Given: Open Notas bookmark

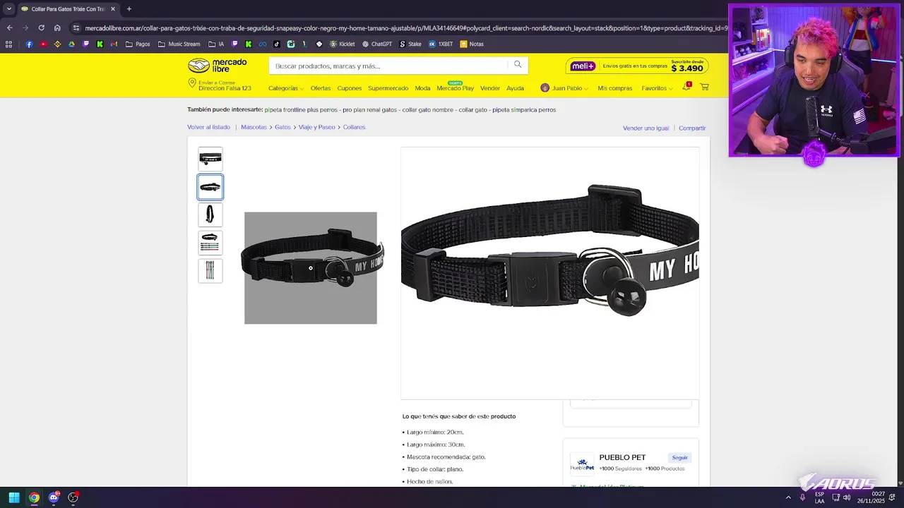Looking at the screenshot, I should tap(472, 44).
